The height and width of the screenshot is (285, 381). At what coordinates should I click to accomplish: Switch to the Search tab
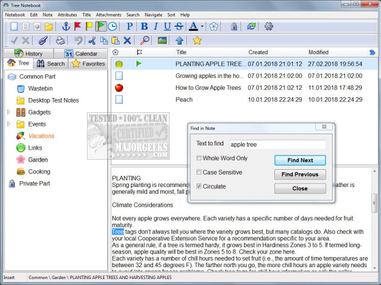(51, 64)
